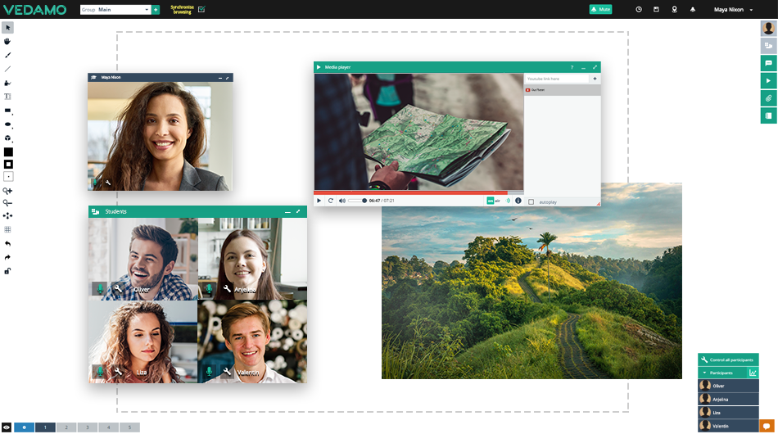The height and width of the screenshot is (434, 778).
Task: Toggle the grid display tool
Action: [x=7, y=229]
